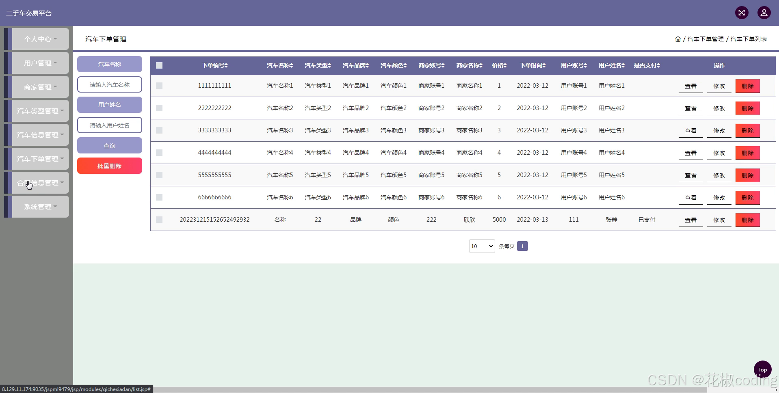Check the row checkbox for order 4444444444
The image size is (779, 393).
[159, 153]
